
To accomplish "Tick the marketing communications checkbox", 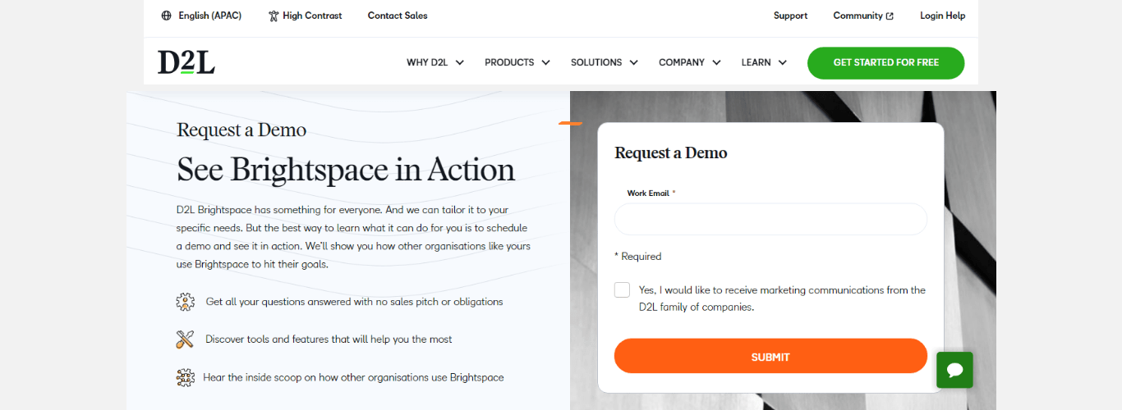I will (622, 290).
